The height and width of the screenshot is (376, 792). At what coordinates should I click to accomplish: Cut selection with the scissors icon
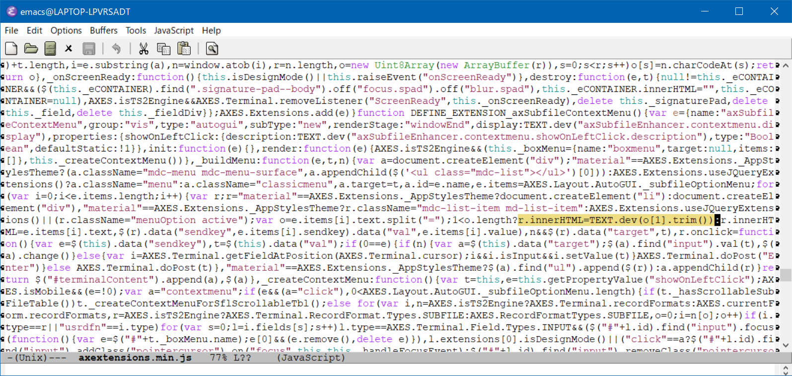pyautogui.click(x=144, y=49)
